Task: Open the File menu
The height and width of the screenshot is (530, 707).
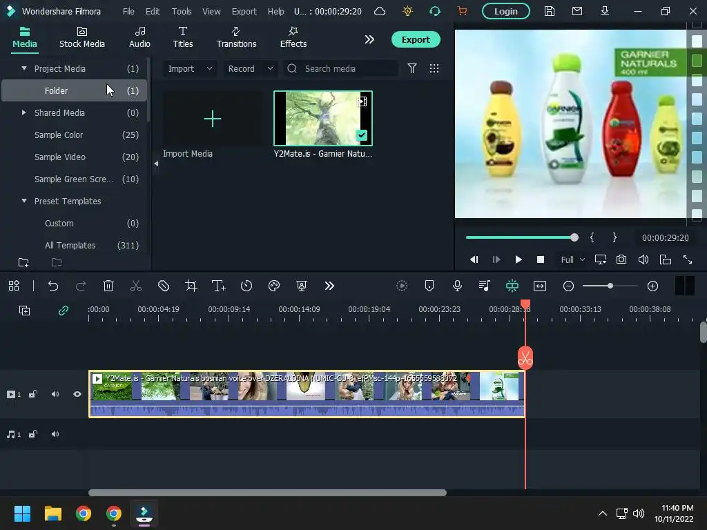Action: (x=128, y=11)
